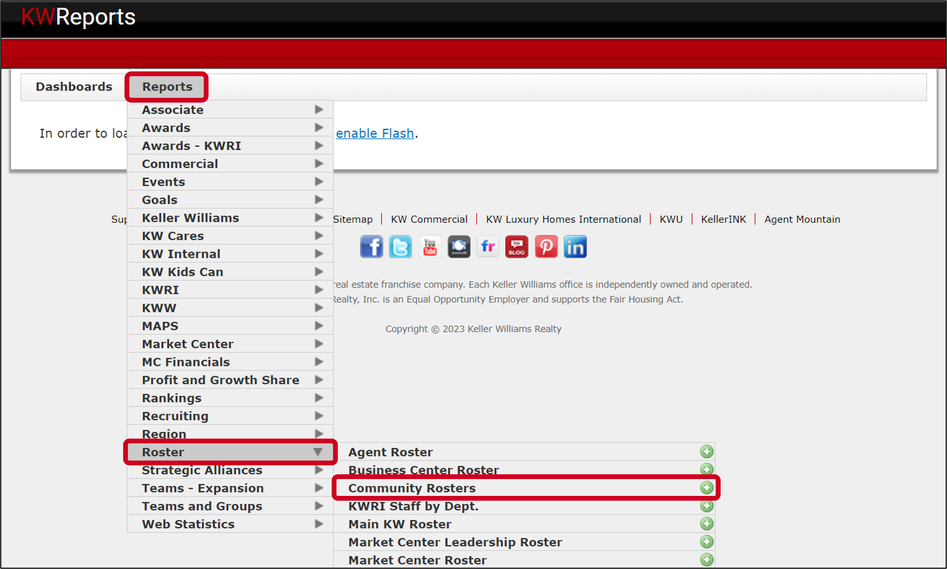
Task: Open the YouTube social icon
Action: (430, 246)
